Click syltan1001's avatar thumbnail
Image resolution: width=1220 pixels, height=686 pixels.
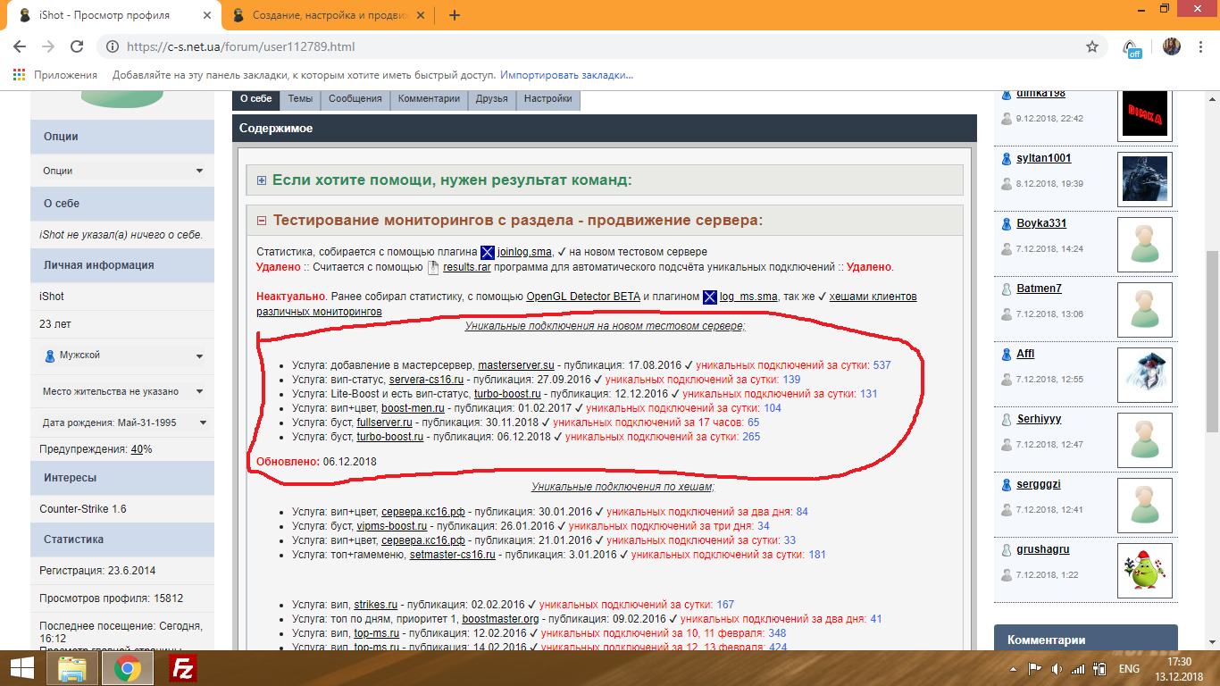[x=1145, y=180]
